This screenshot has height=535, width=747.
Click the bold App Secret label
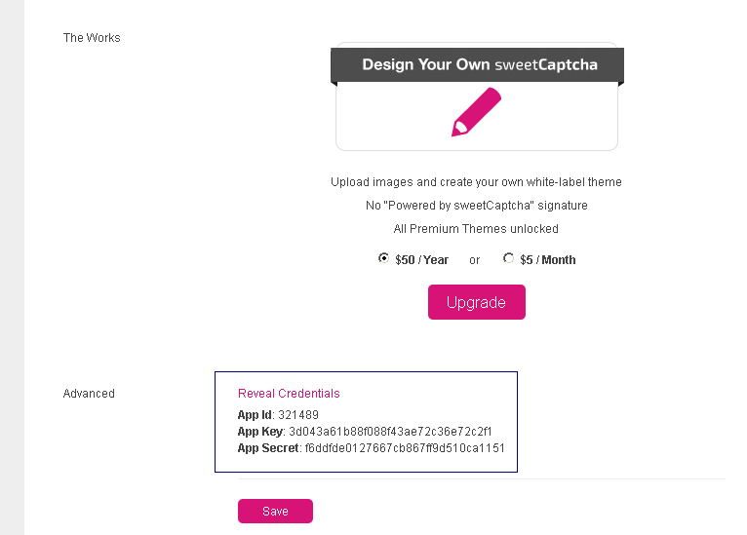coord(268,448)
